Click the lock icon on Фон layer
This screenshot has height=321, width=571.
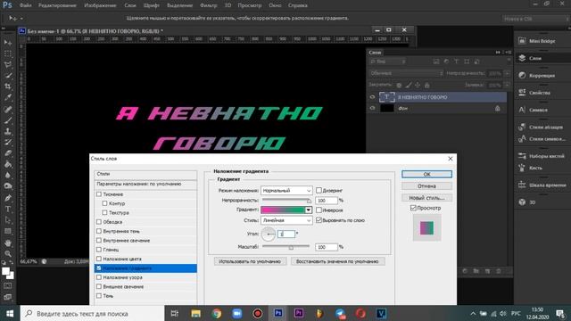497,109
